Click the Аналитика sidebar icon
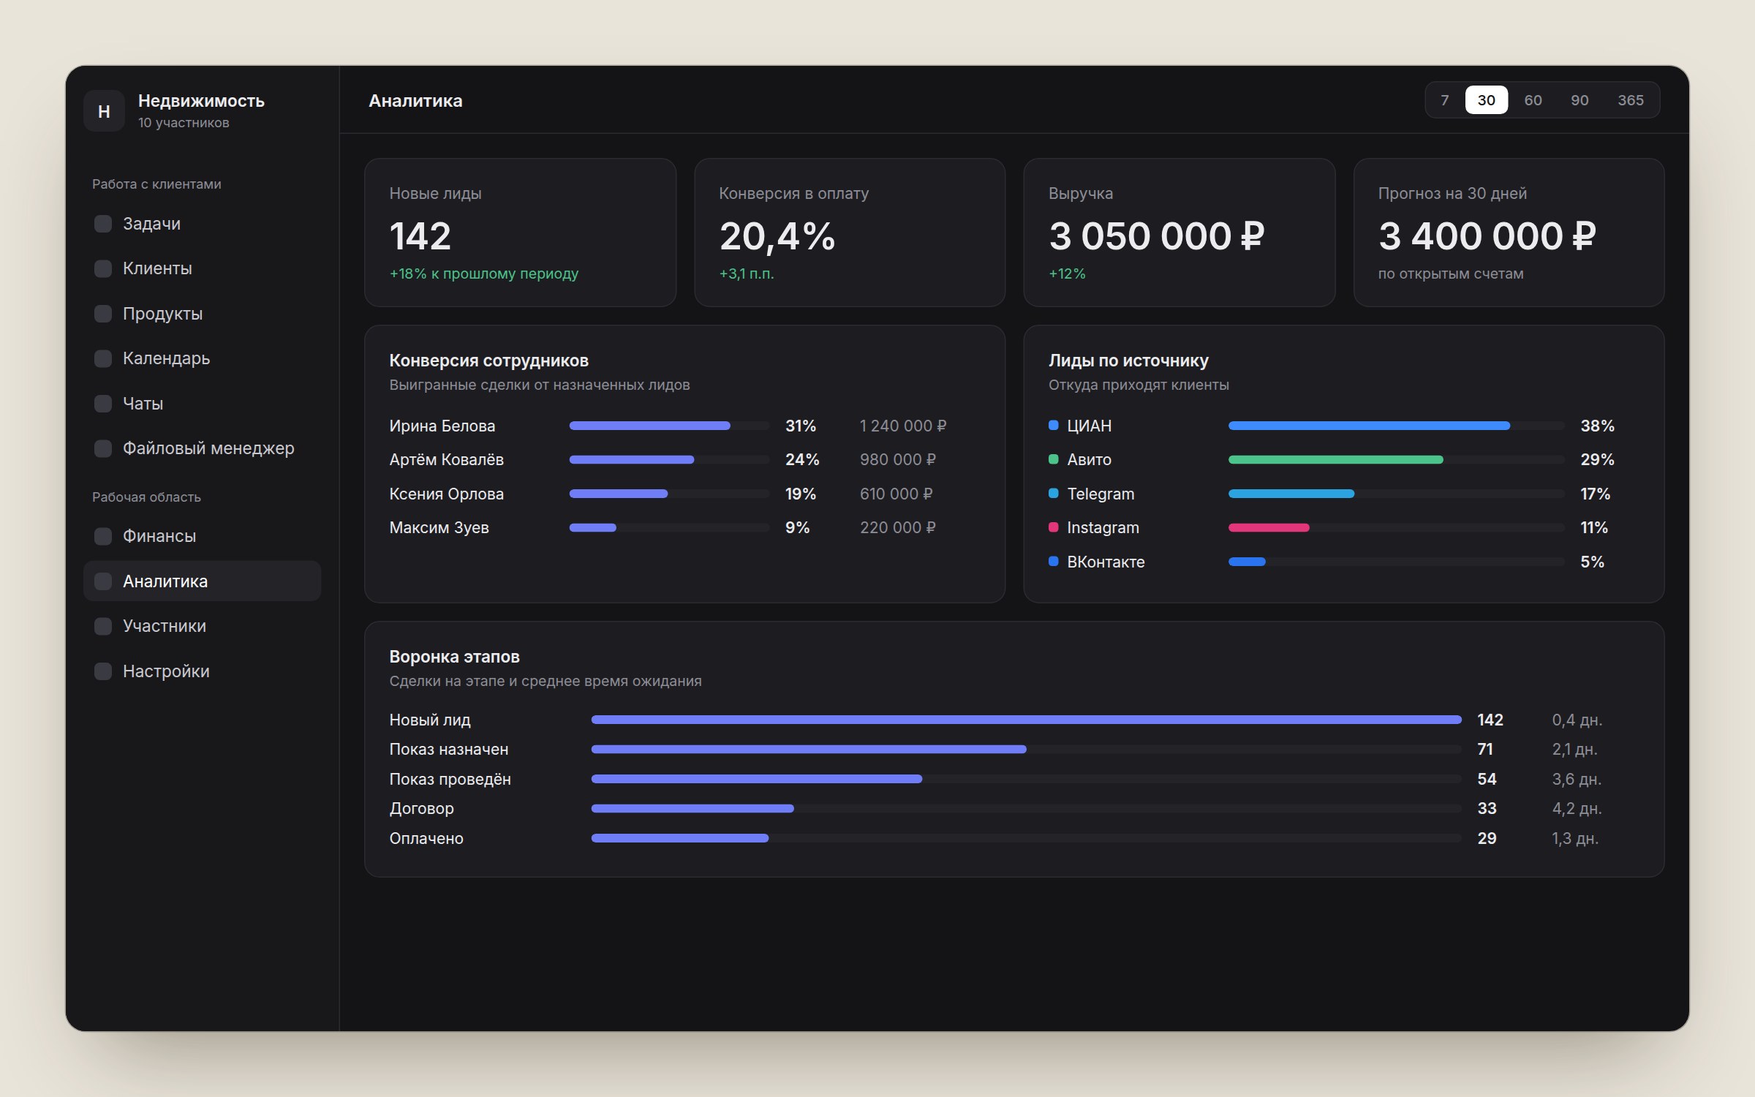 (103, 581)
